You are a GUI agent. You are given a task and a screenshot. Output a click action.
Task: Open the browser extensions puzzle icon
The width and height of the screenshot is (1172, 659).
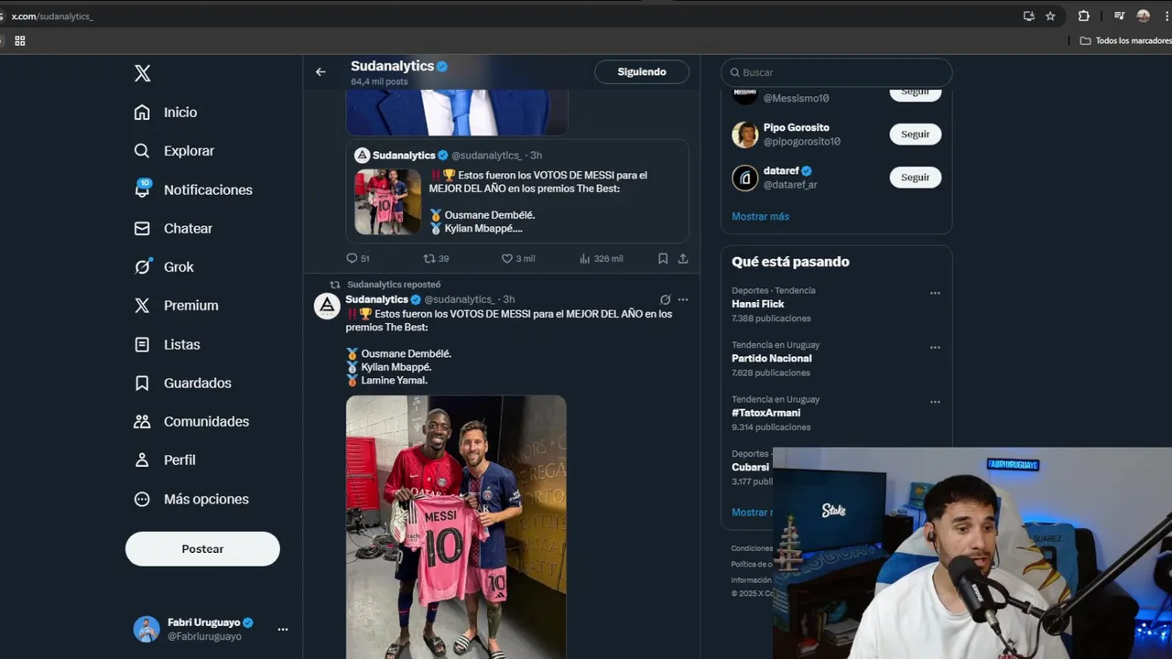[x=1084, y=16]
